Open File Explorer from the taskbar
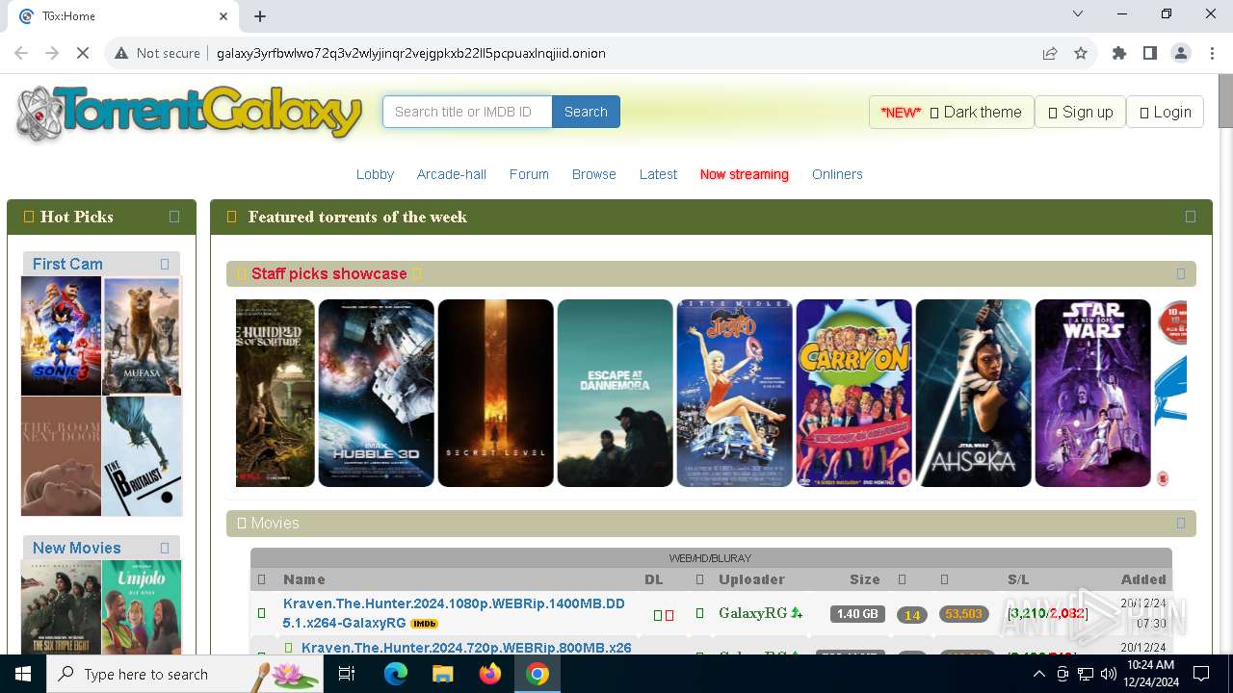Viewport: 1233px width, 693px height. (x=442, y=674)
